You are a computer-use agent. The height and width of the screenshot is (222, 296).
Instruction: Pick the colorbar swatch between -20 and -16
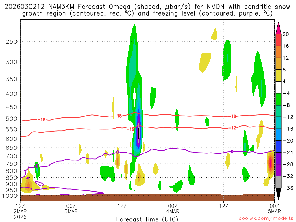[x=278, y=135]
